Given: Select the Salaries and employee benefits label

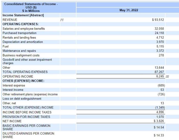Looking at the screenshot, I should point(24,29).
